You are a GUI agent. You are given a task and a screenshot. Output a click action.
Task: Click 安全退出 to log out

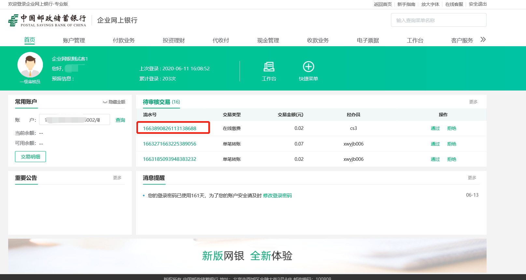[x=478, y=4]
